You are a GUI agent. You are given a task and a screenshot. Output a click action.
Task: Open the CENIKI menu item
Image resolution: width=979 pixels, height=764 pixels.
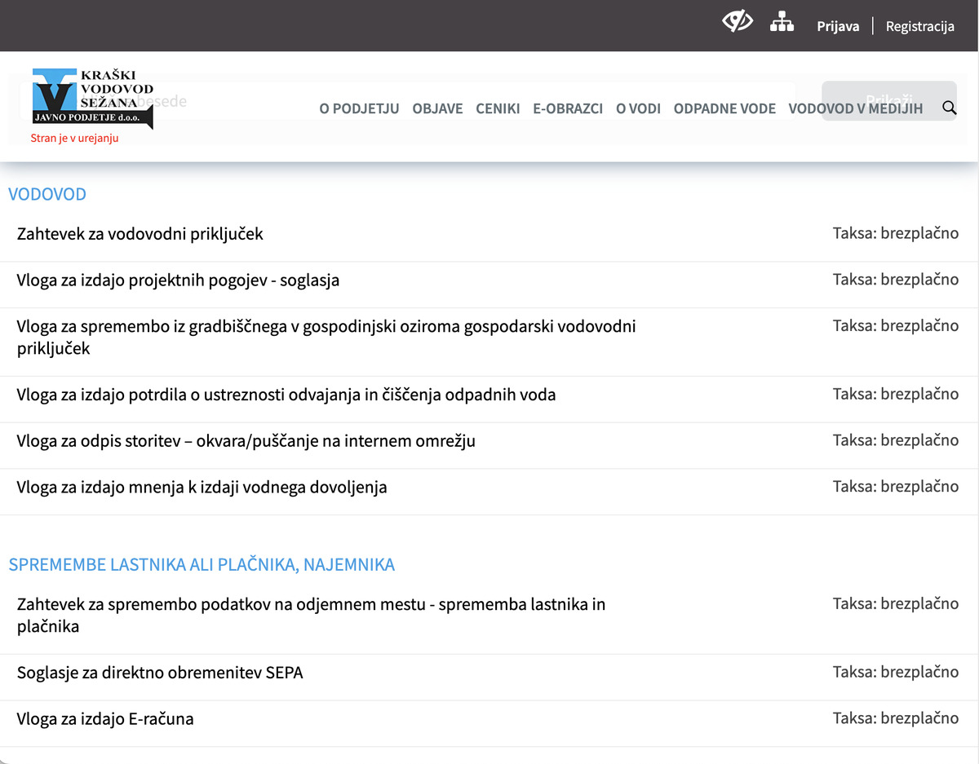(498, 108)
